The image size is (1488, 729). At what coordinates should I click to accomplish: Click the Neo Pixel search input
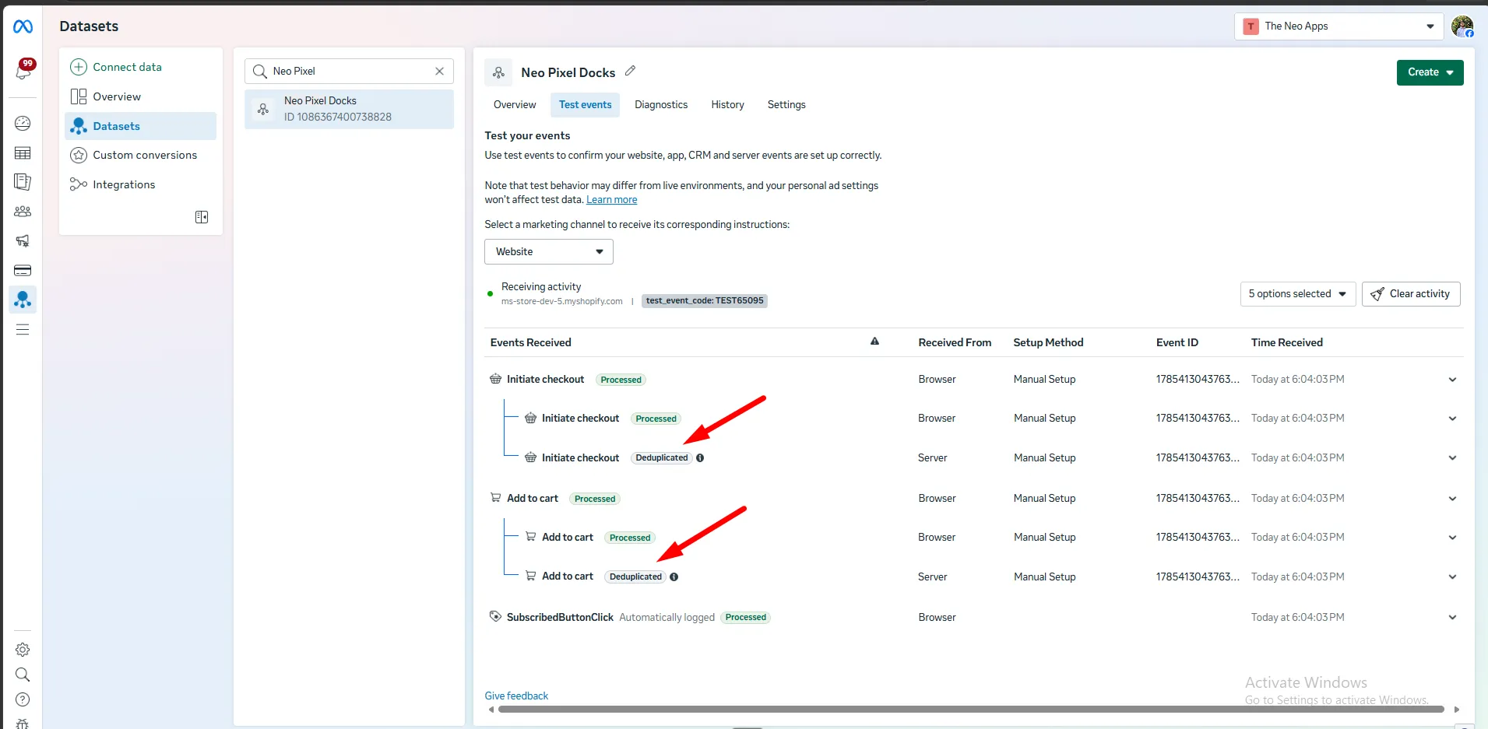(350, 71)
